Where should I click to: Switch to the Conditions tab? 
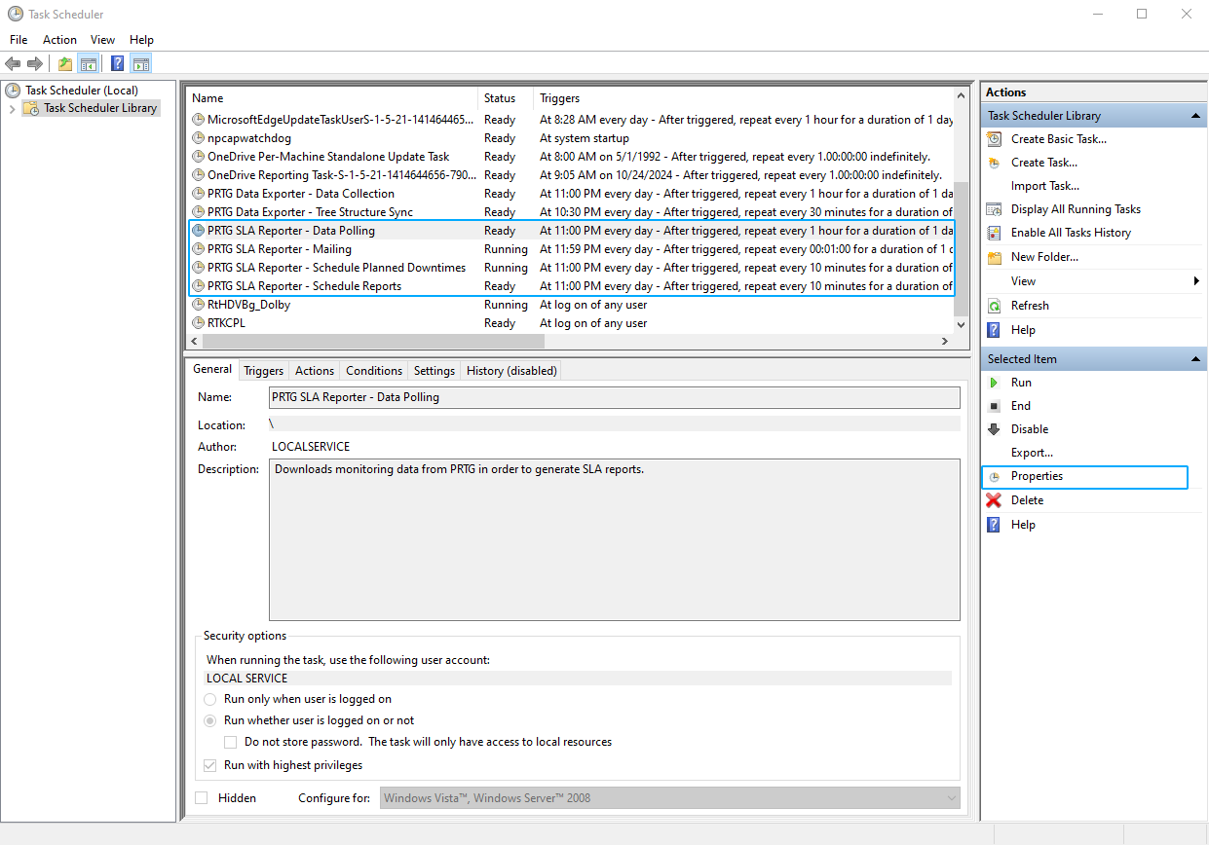374,371
